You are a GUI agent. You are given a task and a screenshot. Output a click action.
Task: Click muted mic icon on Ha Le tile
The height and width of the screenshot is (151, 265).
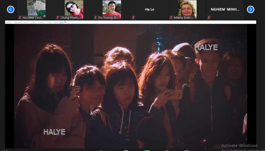click(x=133, y=18)
